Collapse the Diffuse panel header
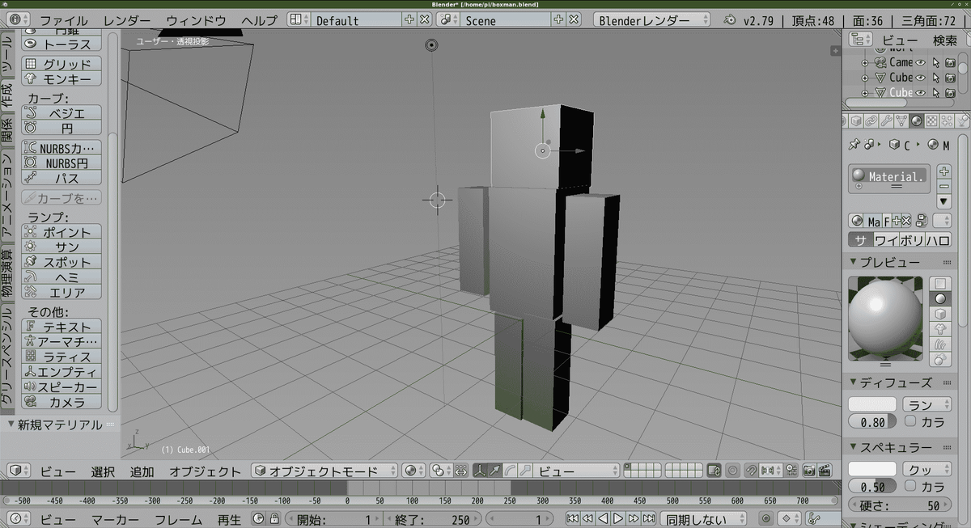Viewport: 971px width, 528px height. [854, 382]
